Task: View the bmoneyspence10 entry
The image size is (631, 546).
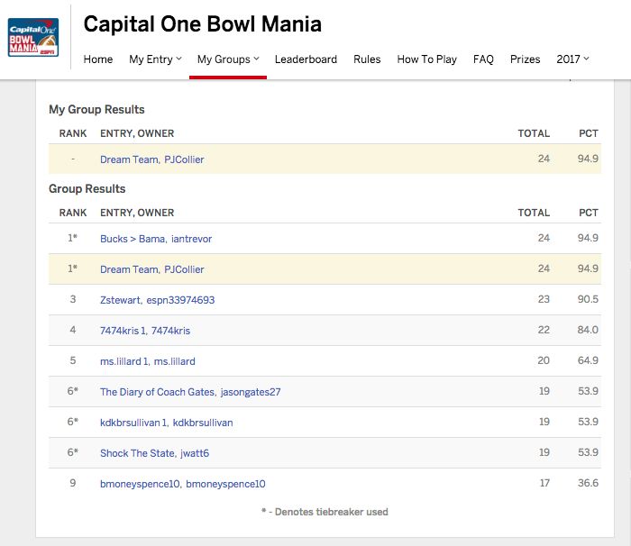Action: 140,484
